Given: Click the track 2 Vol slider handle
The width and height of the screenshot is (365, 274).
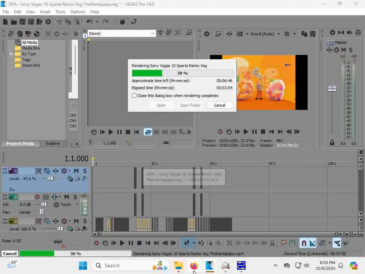Looking at the screenshot, I should 44,204.
